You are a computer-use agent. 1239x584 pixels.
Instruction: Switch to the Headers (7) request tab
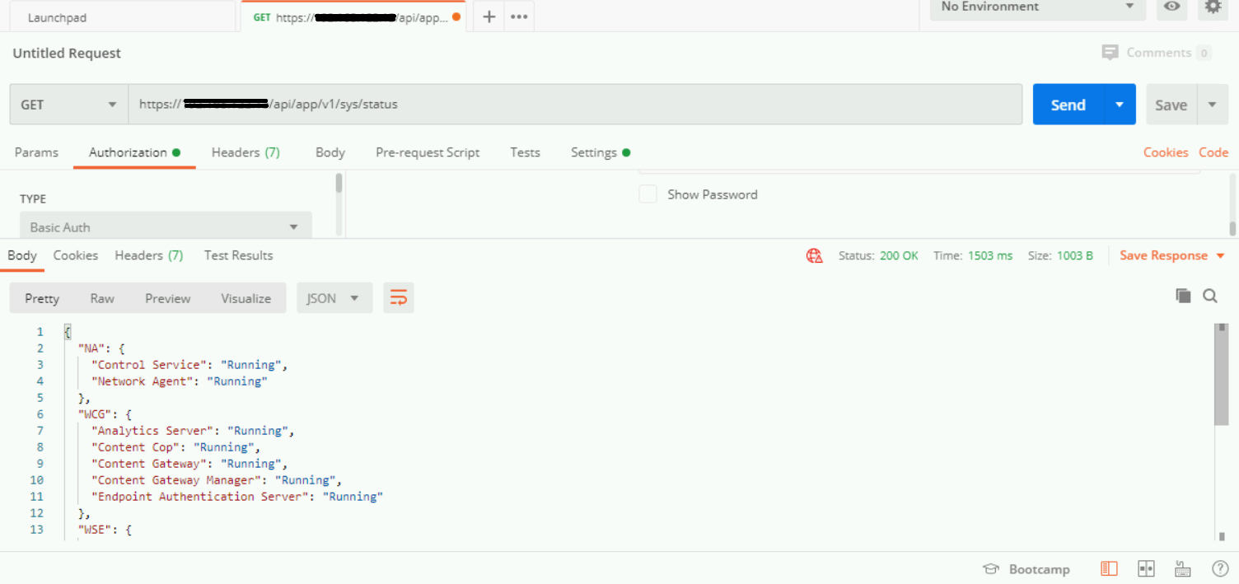245,152
